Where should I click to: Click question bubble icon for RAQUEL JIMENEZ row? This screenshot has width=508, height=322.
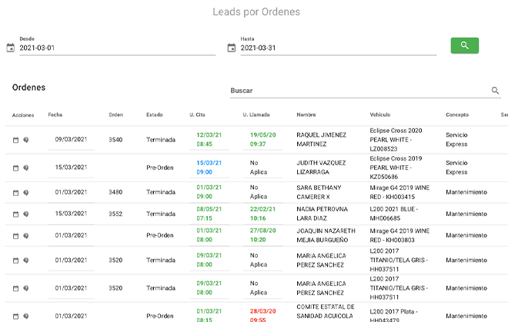click(26, 140)
